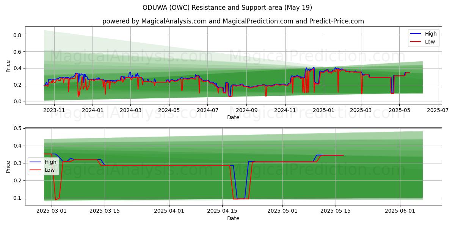This screenshot has height=227, width=455.
Task: Click the '2024-11' x-axis label
Action: coord(285,110)
